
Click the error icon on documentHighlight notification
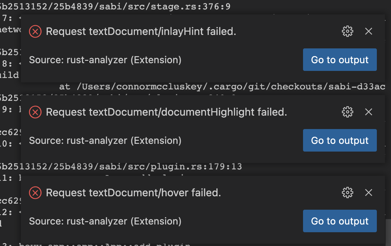(35, 112)
